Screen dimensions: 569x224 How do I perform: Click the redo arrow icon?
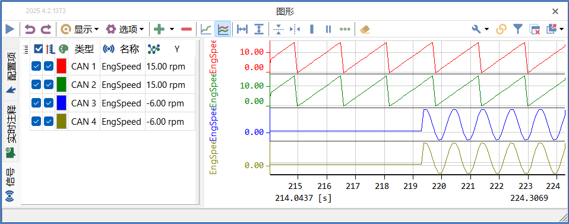[x=46, y=29]
